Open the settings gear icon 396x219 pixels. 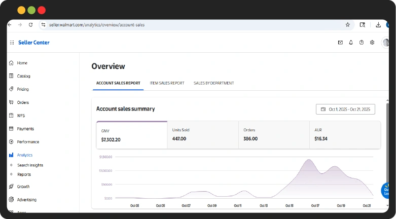[372, 43]
